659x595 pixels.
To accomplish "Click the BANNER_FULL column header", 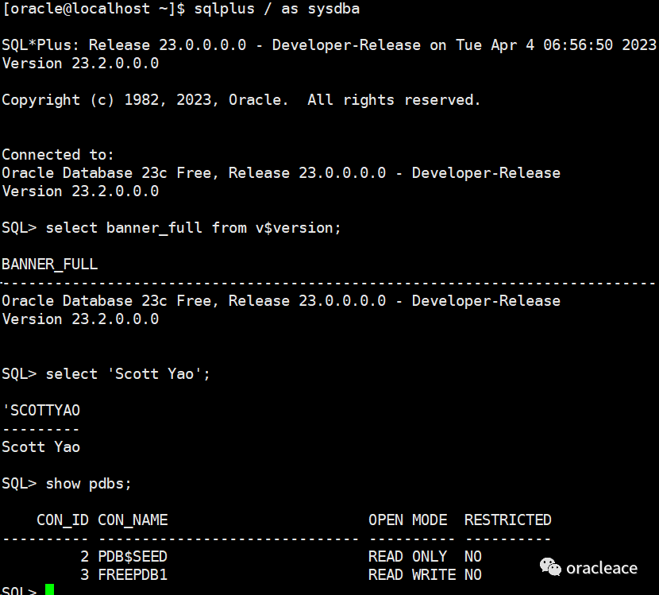I will coord(49,265).
